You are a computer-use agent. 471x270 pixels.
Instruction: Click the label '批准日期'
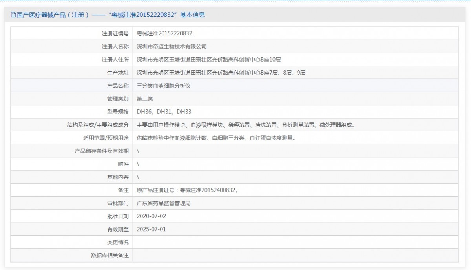tap(118, 216)
